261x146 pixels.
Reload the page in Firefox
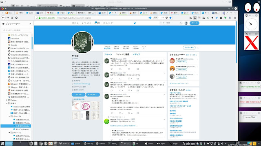click(12, 18)
